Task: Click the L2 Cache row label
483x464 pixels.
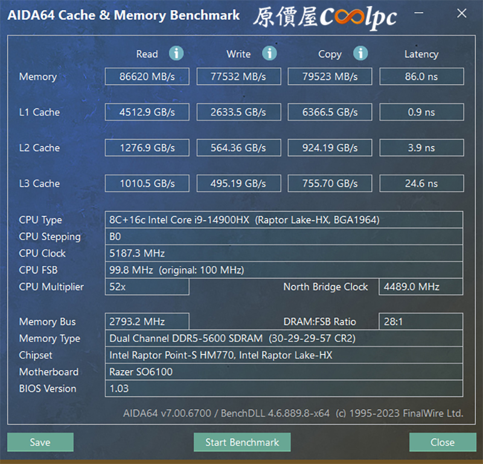Action: [x=39, y=148]
